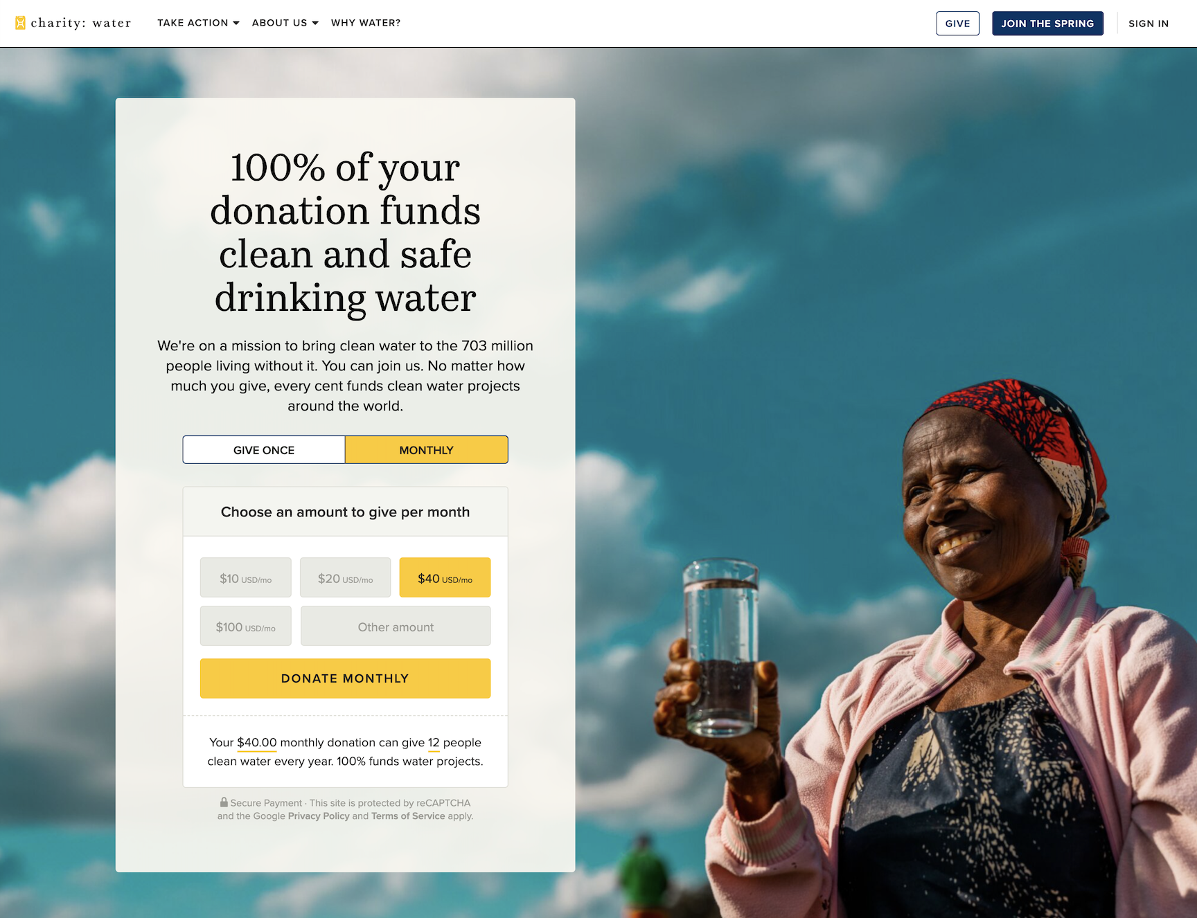Choose the $100 USD/mo amount

(x=246, y=626)
